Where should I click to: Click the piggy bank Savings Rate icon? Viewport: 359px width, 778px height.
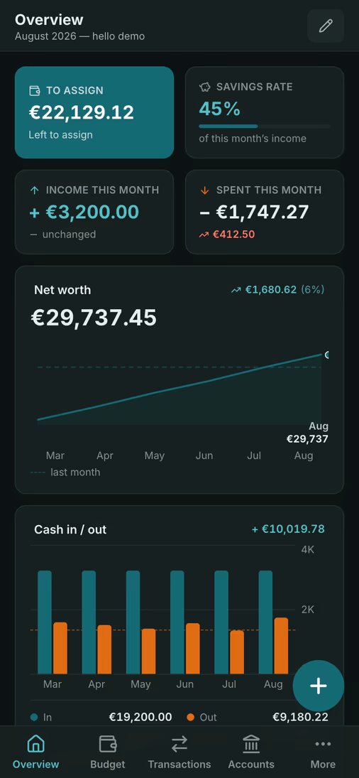tap(205, 87)
